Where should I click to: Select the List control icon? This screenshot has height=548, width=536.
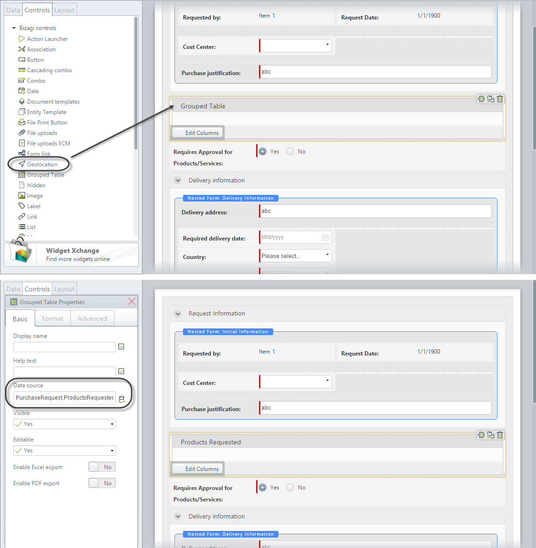tap(22, 227)
